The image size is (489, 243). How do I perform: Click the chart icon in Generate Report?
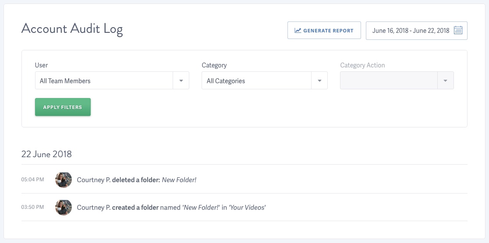click(x=298, y=31)
